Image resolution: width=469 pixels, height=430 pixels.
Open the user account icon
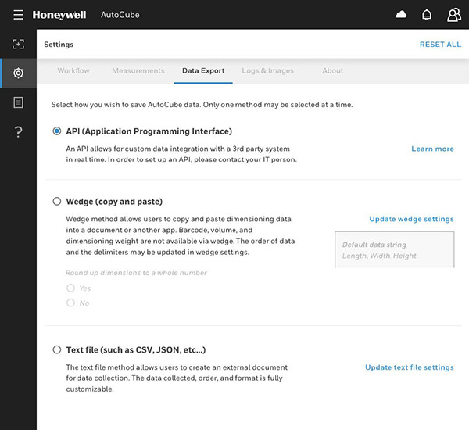(x=453, y=15)
